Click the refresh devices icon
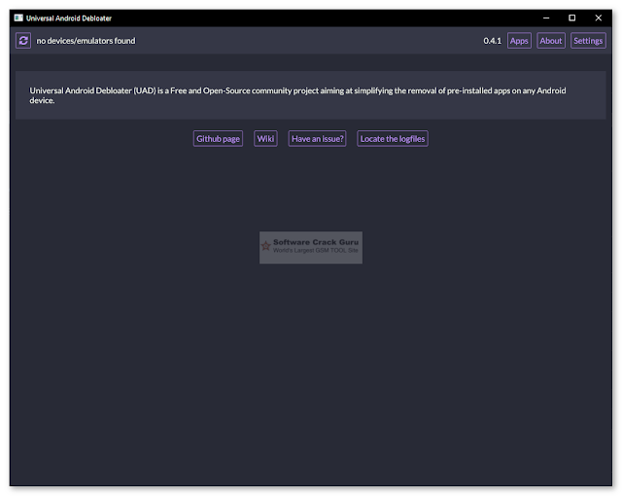 pos(23,41)
